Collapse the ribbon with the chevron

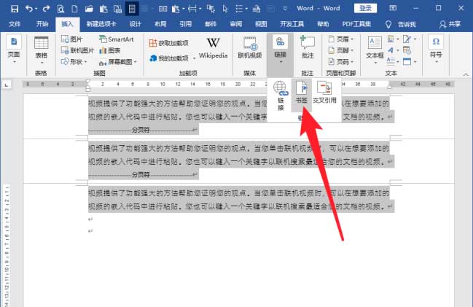(465, 74)
